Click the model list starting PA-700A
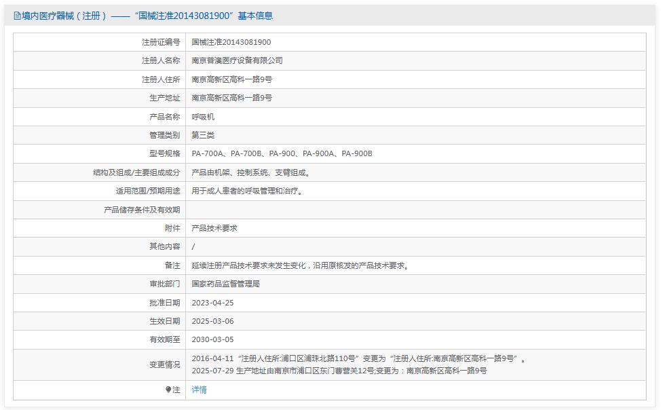 pos(282,153)
